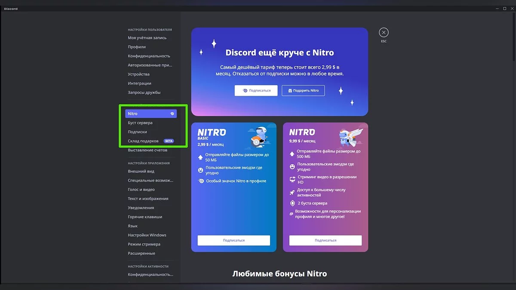
Task: Click Доступ к большему числу активностей text
Action: click(x=321, y=192)
